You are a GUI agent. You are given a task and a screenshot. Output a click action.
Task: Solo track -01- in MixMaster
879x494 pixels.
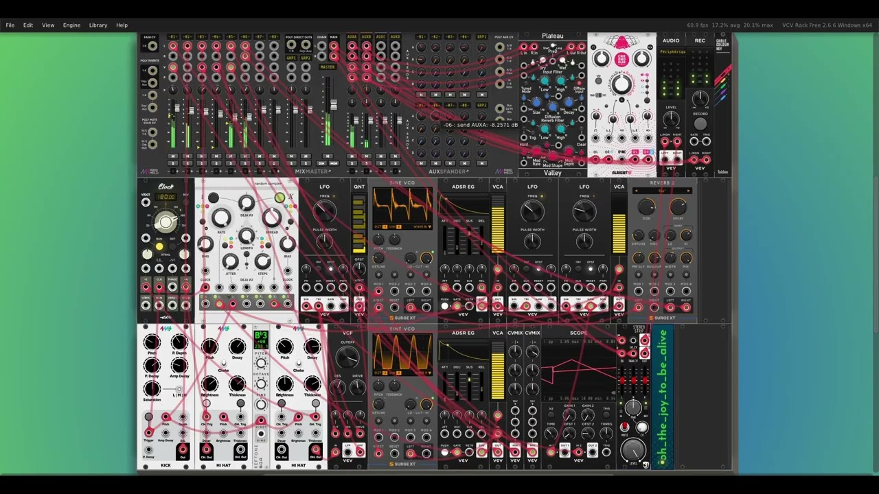tap(173, 163)
